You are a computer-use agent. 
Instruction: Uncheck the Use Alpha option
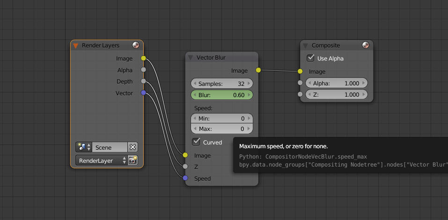310,59
